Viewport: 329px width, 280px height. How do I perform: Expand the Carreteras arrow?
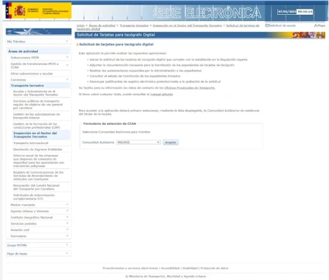coord(67,80)
